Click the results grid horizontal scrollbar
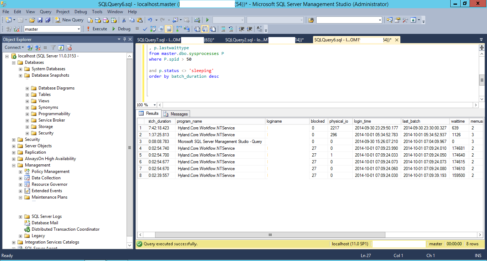This screenshot has height=261, width=487. 270,235
